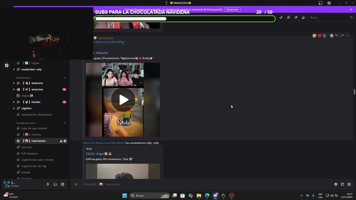Click the green subs goal progress bar
Viewport: 356px width, 200px height.
point(185,19)
